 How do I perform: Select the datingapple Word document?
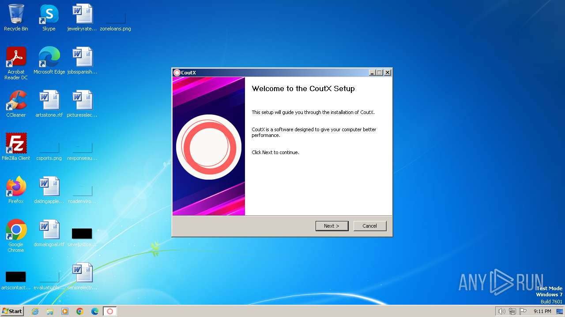click(49, 190)
